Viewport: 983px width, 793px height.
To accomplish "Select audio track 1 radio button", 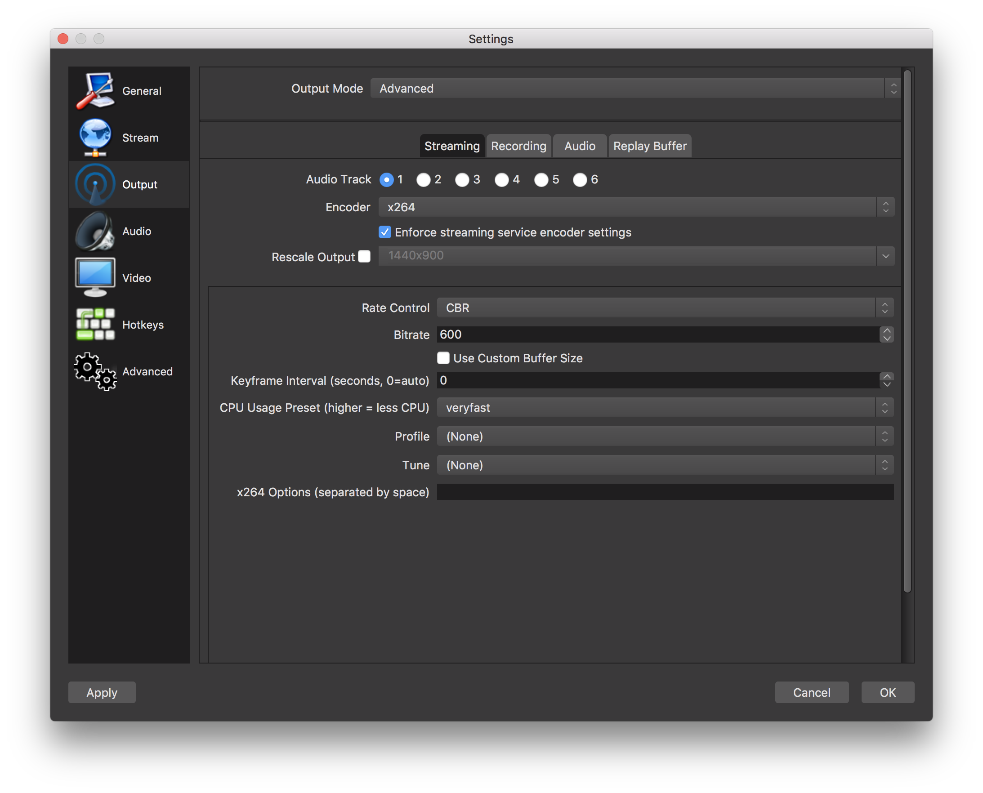I will coord(387,179).
